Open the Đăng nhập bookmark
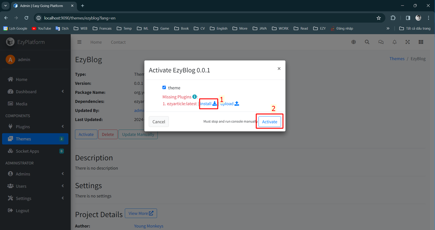 [x=342, y=28]
